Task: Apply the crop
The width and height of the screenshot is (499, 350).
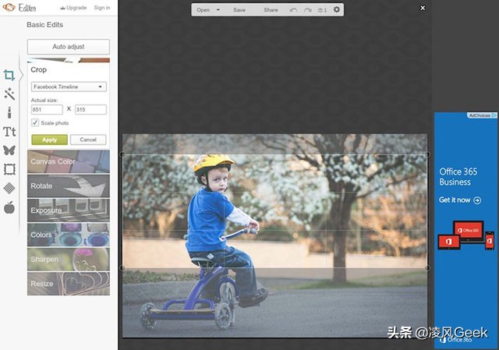Action: (x=49, y=140)
